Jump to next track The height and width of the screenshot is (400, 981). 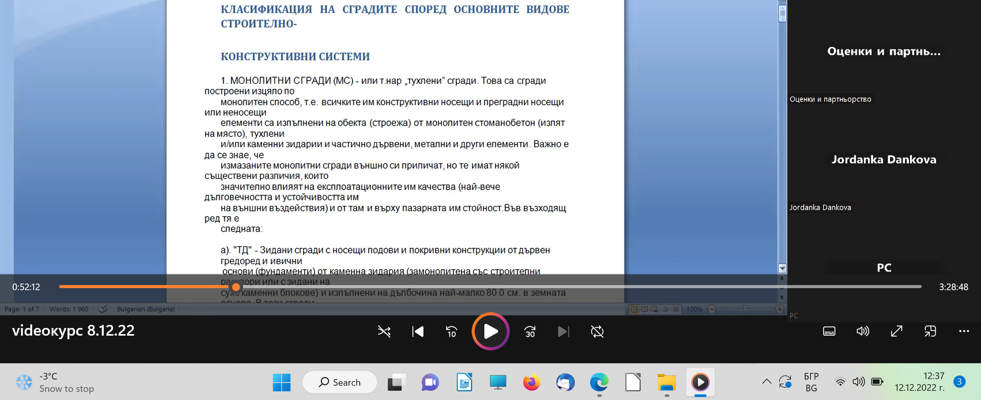[563, 332]
